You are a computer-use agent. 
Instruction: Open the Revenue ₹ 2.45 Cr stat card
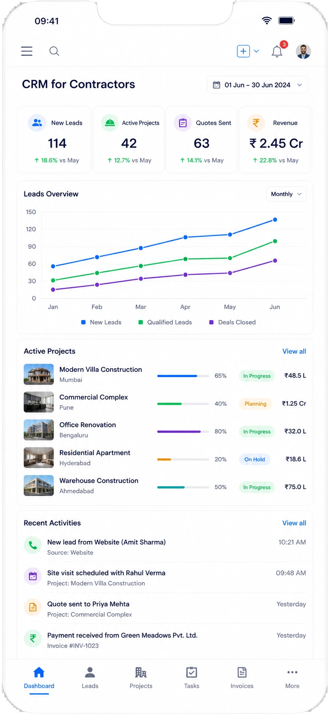pos(275,140)
